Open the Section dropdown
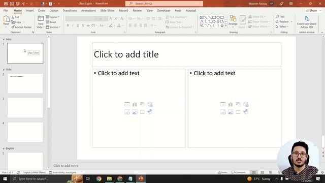Image resolution: width=325 pixels, height=183 pixels. pos(53,27)
